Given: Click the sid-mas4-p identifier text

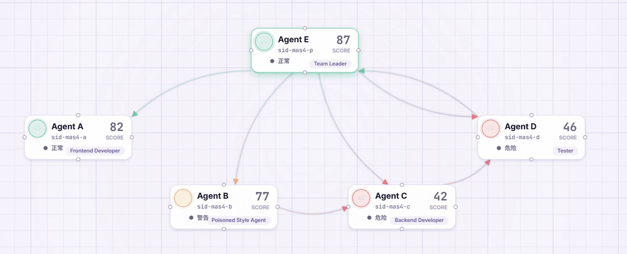Looking at the screenshot, I should [295, 50].
